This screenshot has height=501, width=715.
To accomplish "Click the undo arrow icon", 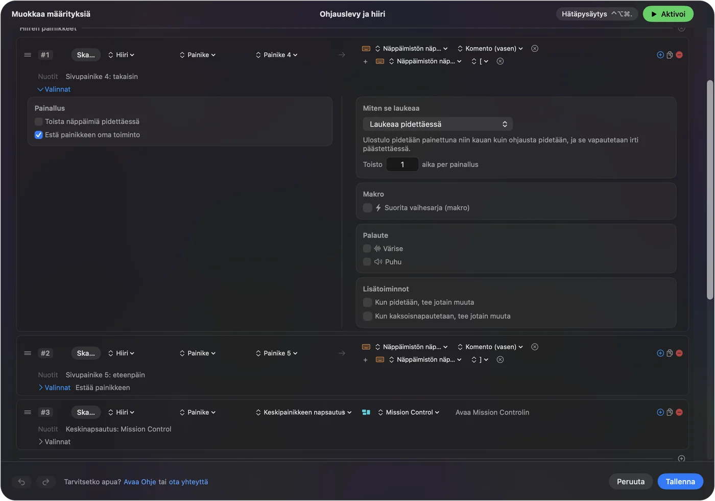I will coord(21,482).
